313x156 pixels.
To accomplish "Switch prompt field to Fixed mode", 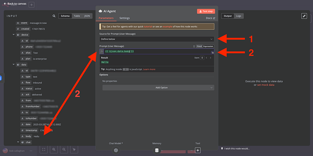I will (199, 46).
